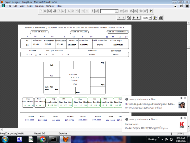Click the Print icon in the preview toolbar
The width and height of the screenshot is (190, 143).
point(160,18)
